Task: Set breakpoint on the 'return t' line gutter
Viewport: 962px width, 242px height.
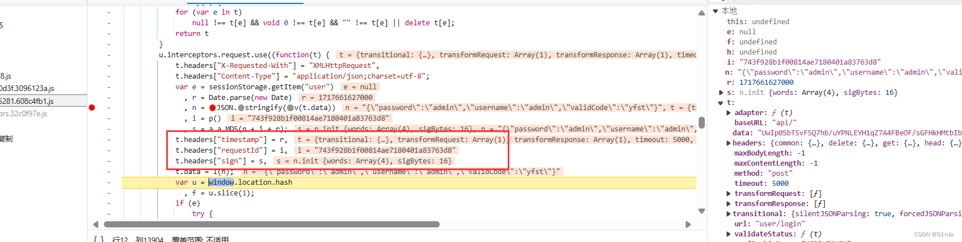Action: [108, 34]
